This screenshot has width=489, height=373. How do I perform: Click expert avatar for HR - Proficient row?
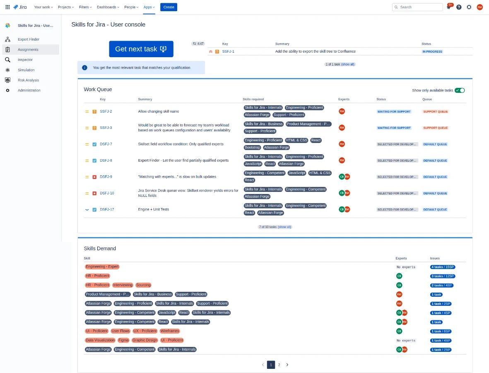coord(399,276)
